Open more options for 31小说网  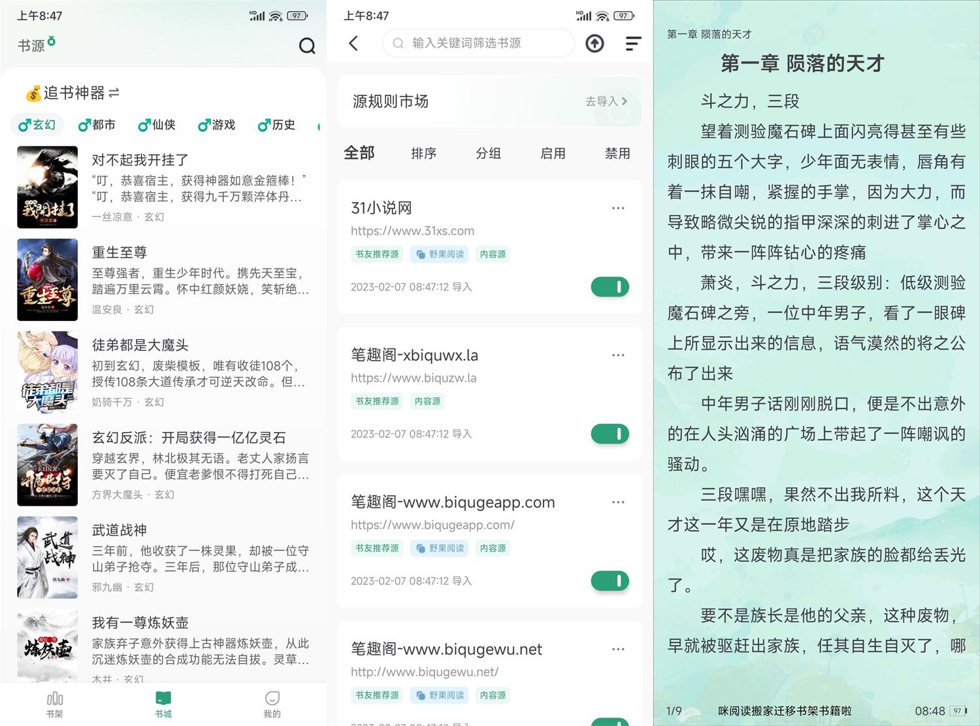tap(618, 208)
